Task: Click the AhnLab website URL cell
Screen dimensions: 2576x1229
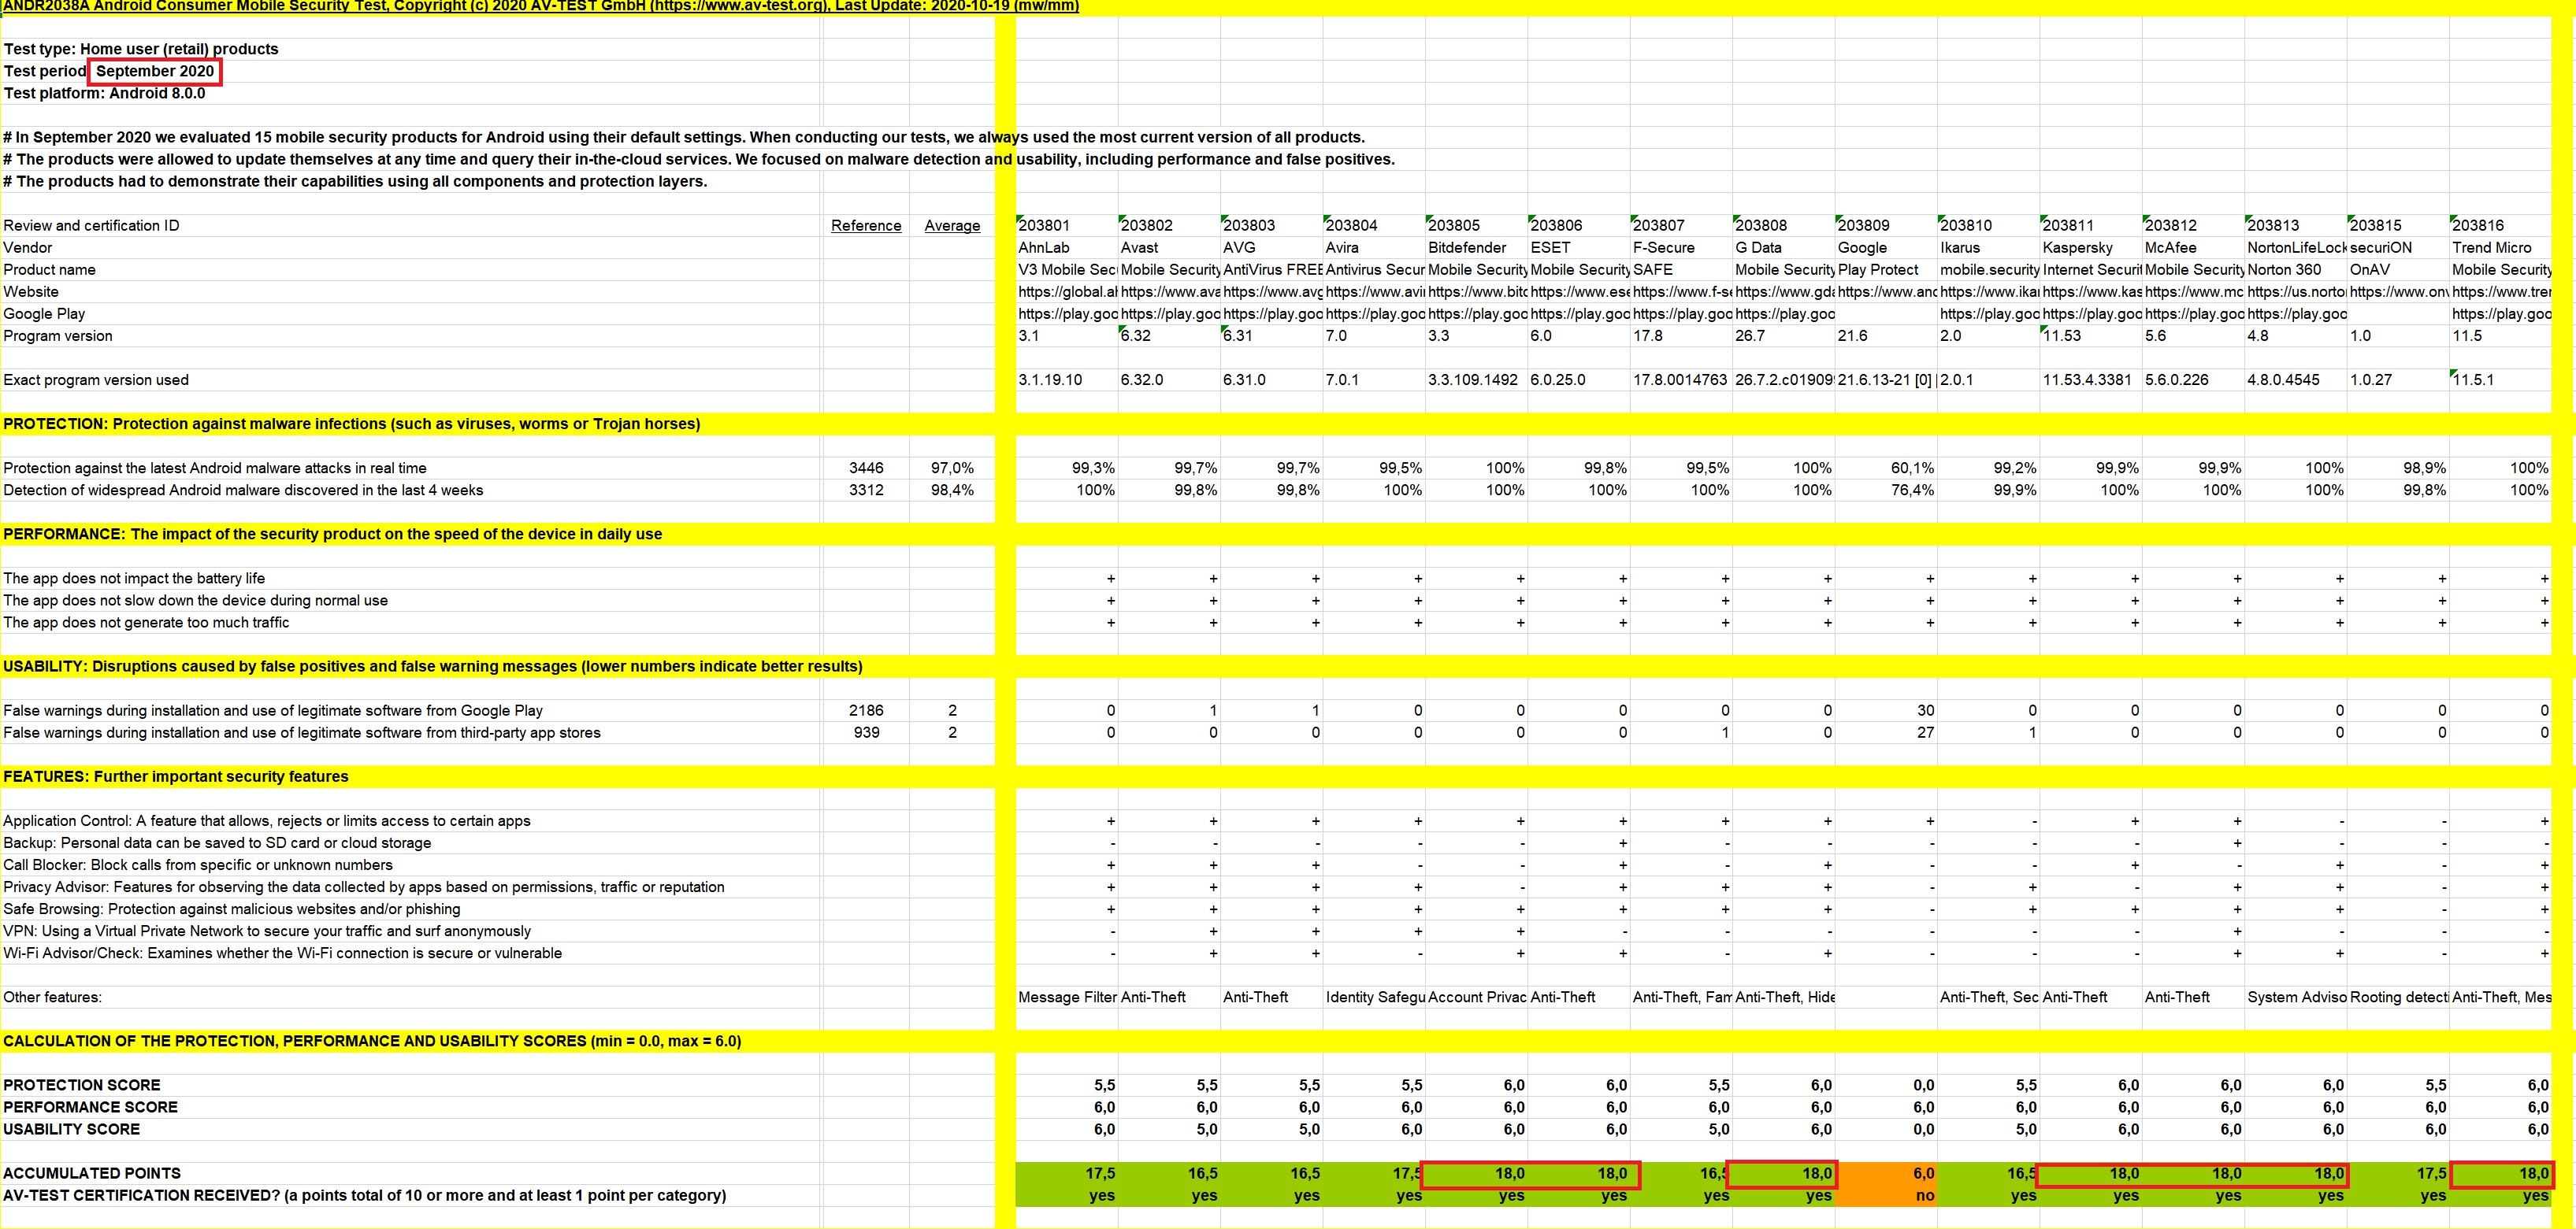Action: click(x=1066, y=292)
